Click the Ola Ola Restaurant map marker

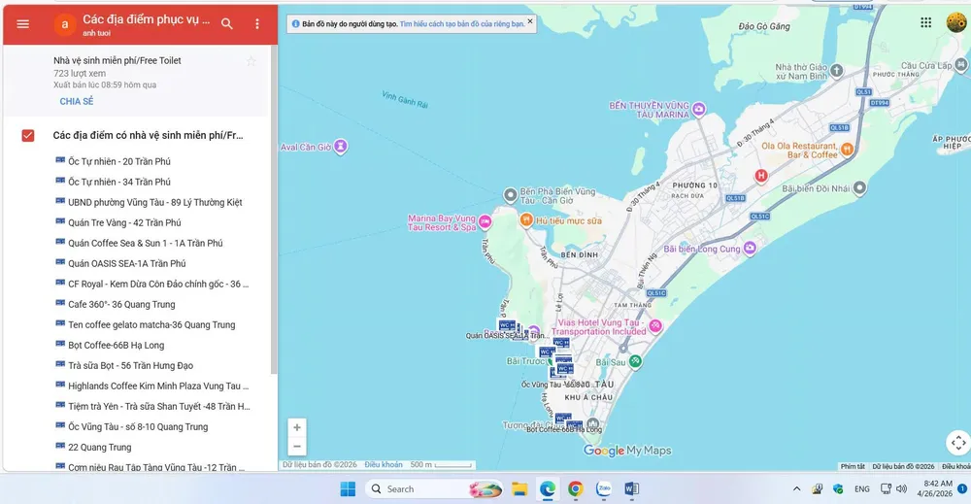click(847, 149)
